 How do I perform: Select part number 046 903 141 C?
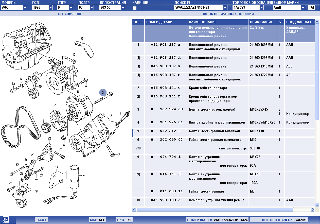166,88
